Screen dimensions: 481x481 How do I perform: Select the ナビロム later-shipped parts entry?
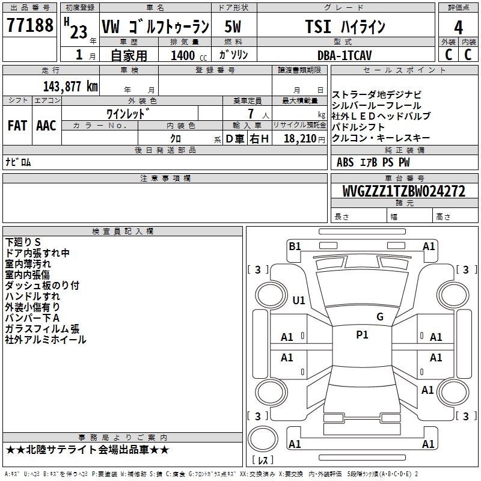pyautogui.click(x=19, y=162)
